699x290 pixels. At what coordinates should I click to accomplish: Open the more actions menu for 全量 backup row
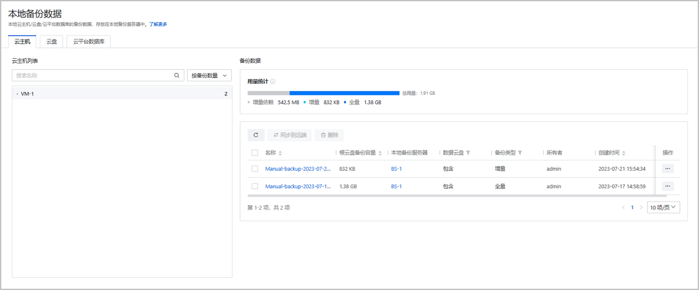coord(668,186)
